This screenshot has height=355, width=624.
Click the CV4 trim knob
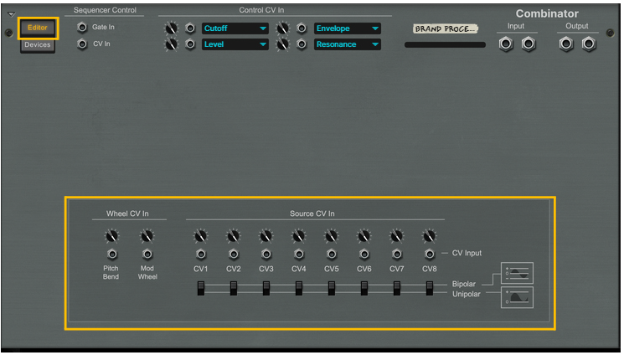[298, 236]
